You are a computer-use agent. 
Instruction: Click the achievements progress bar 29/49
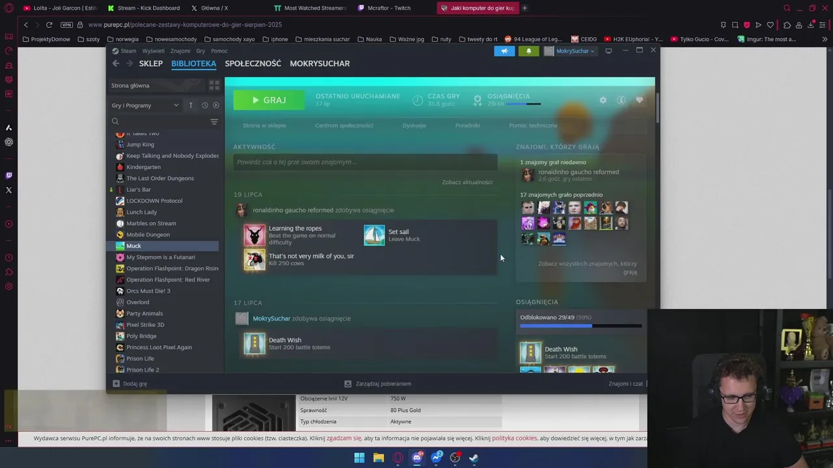tap(581, 326)
